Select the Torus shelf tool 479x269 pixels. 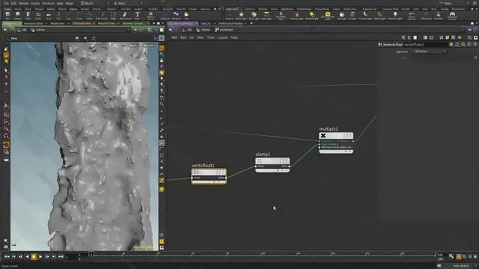pyautogui.click(x=38, y=15)
